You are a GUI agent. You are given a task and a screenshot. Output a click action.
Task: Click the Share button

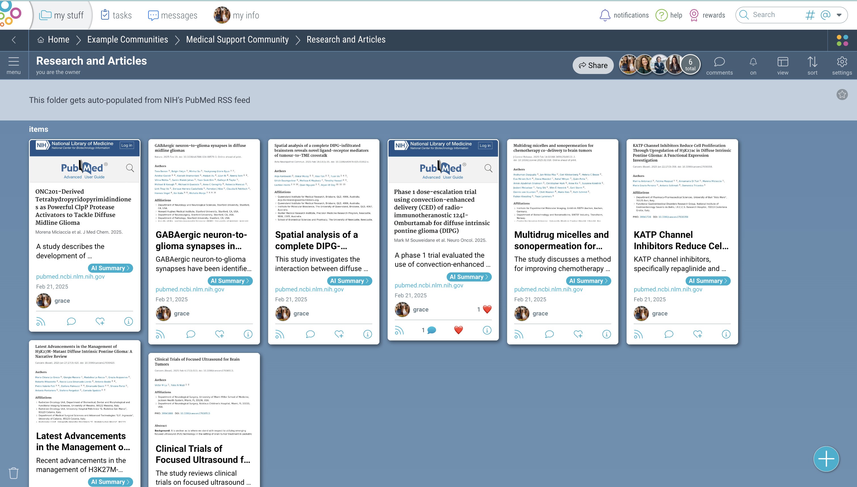point(593,65)
